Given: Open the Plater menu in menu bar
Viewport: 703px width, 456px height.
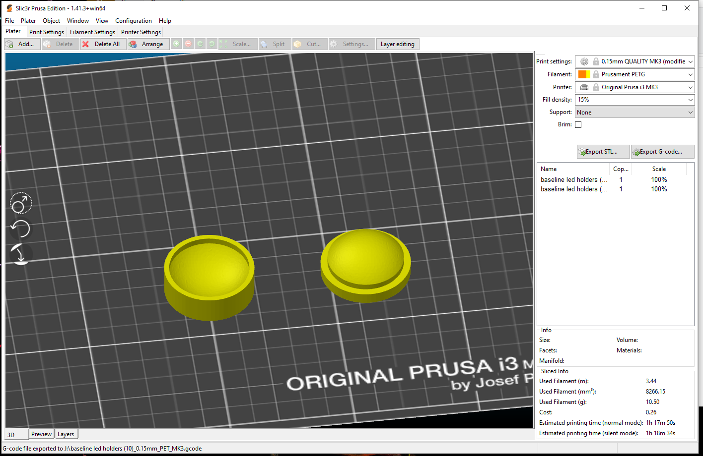Looking at the screenshot, I should [x=28, y=21].
